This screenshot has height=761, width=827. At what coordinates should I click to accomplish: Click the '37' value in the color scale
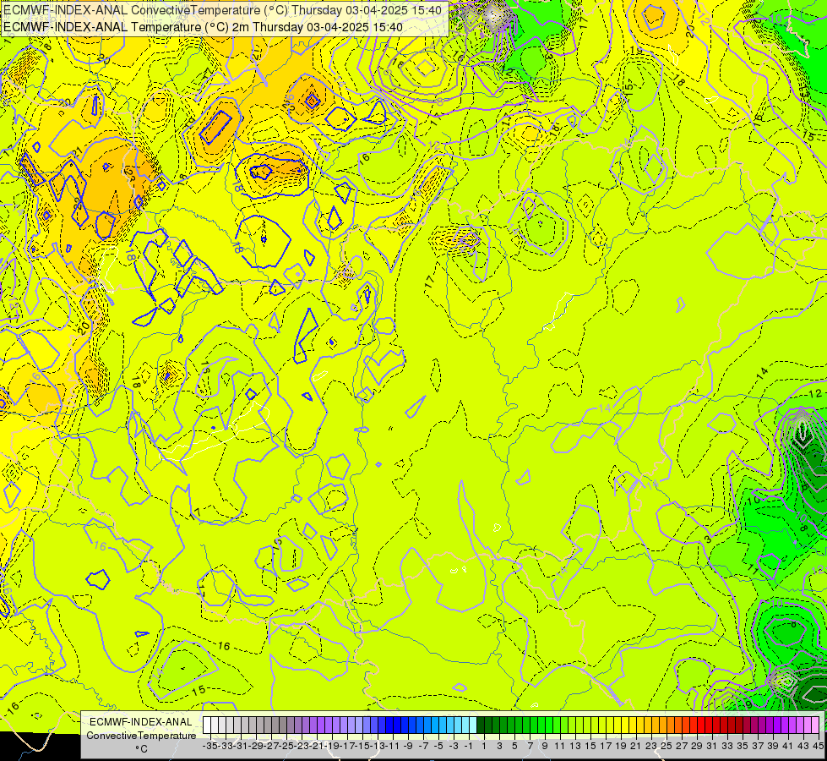(758, 746)
